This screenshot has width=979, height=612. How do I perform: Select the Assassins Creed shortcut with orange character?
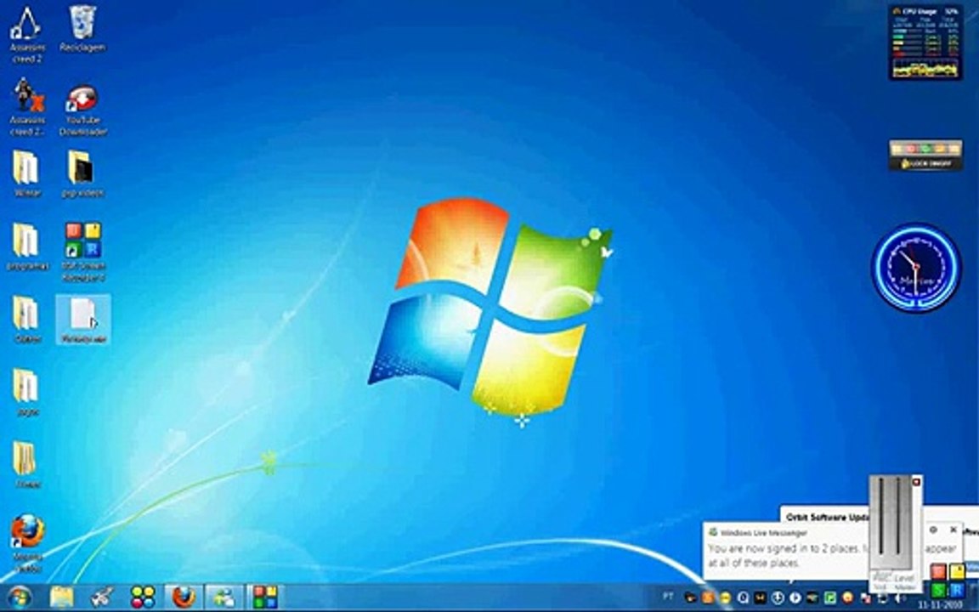(28, 106)
